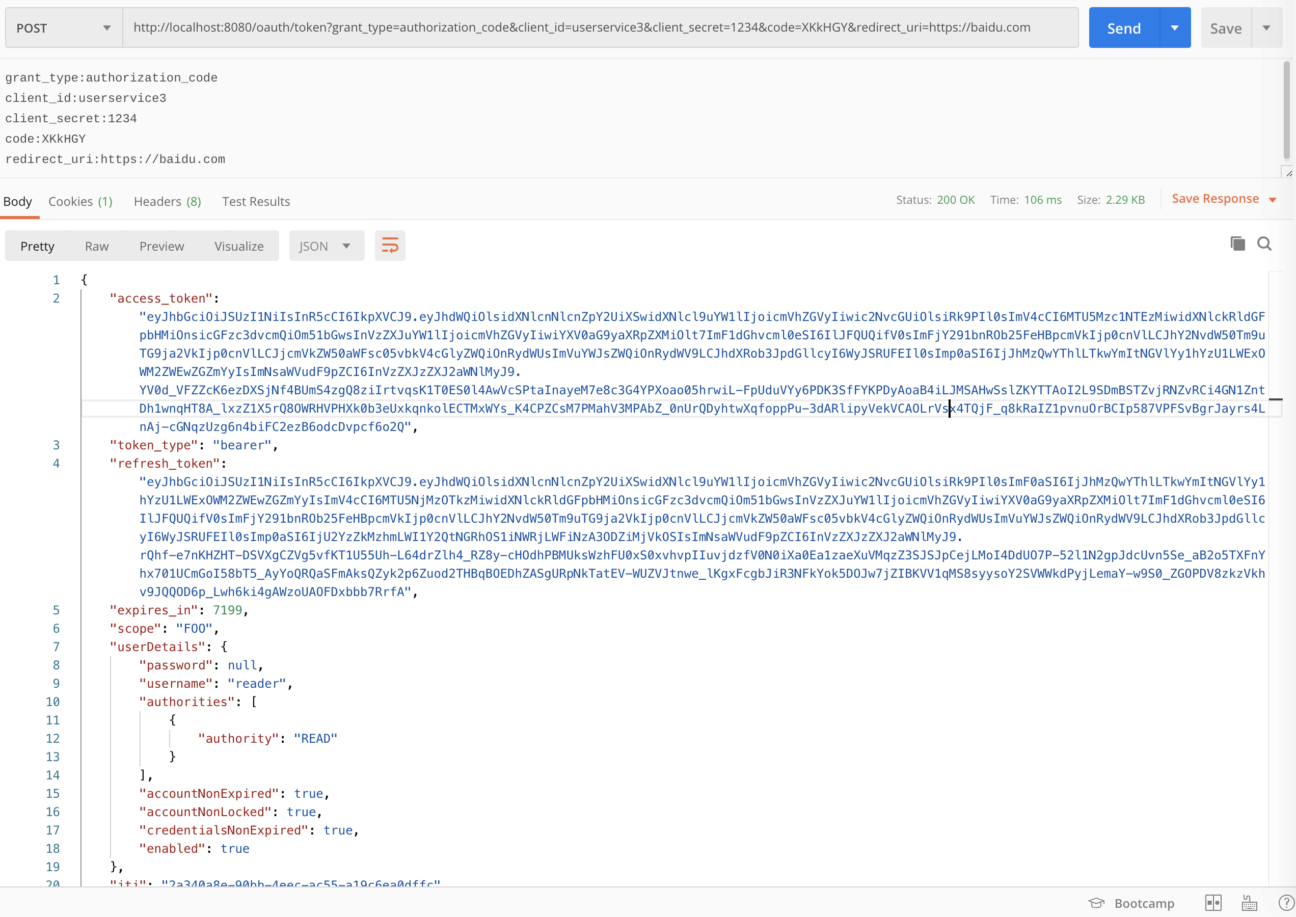Open search within the response body

click(1265, 244)
